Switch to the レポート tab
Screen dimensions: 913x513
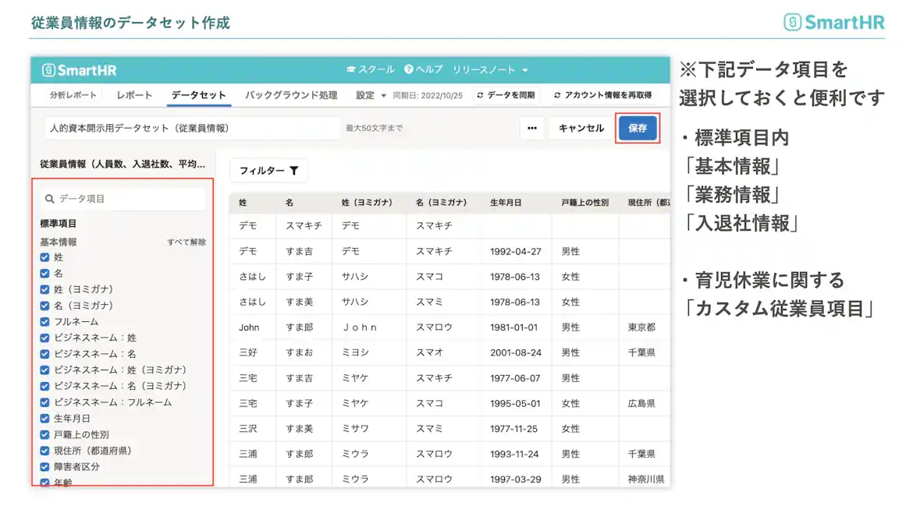coord(133,95)
